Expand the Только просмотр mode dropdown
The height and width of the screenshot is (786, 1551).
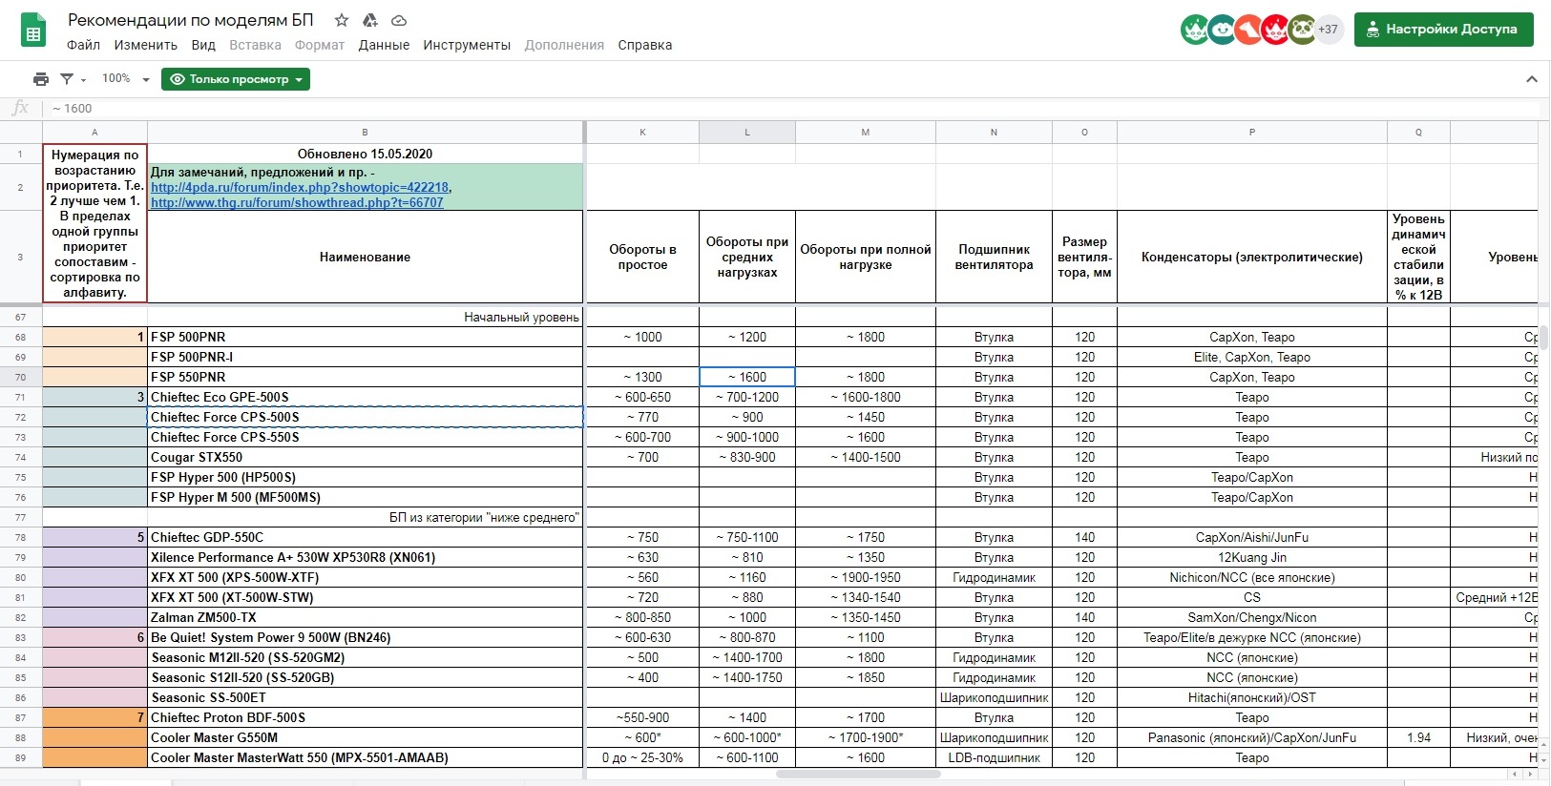coord(236,79)
